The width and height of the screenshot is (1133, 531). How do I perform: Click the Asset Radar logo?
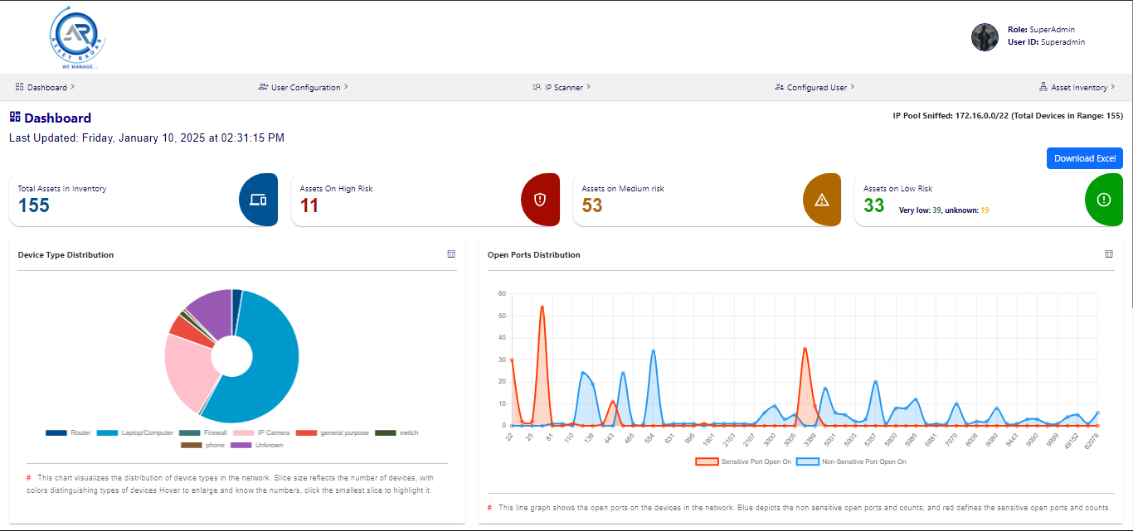point(77,37)
